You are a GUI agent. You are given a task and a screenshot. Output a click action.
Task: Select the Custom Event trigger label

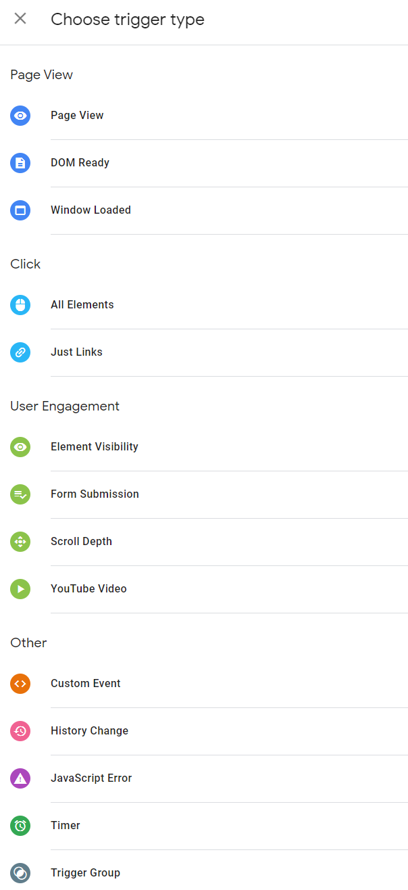coord(86,684)
